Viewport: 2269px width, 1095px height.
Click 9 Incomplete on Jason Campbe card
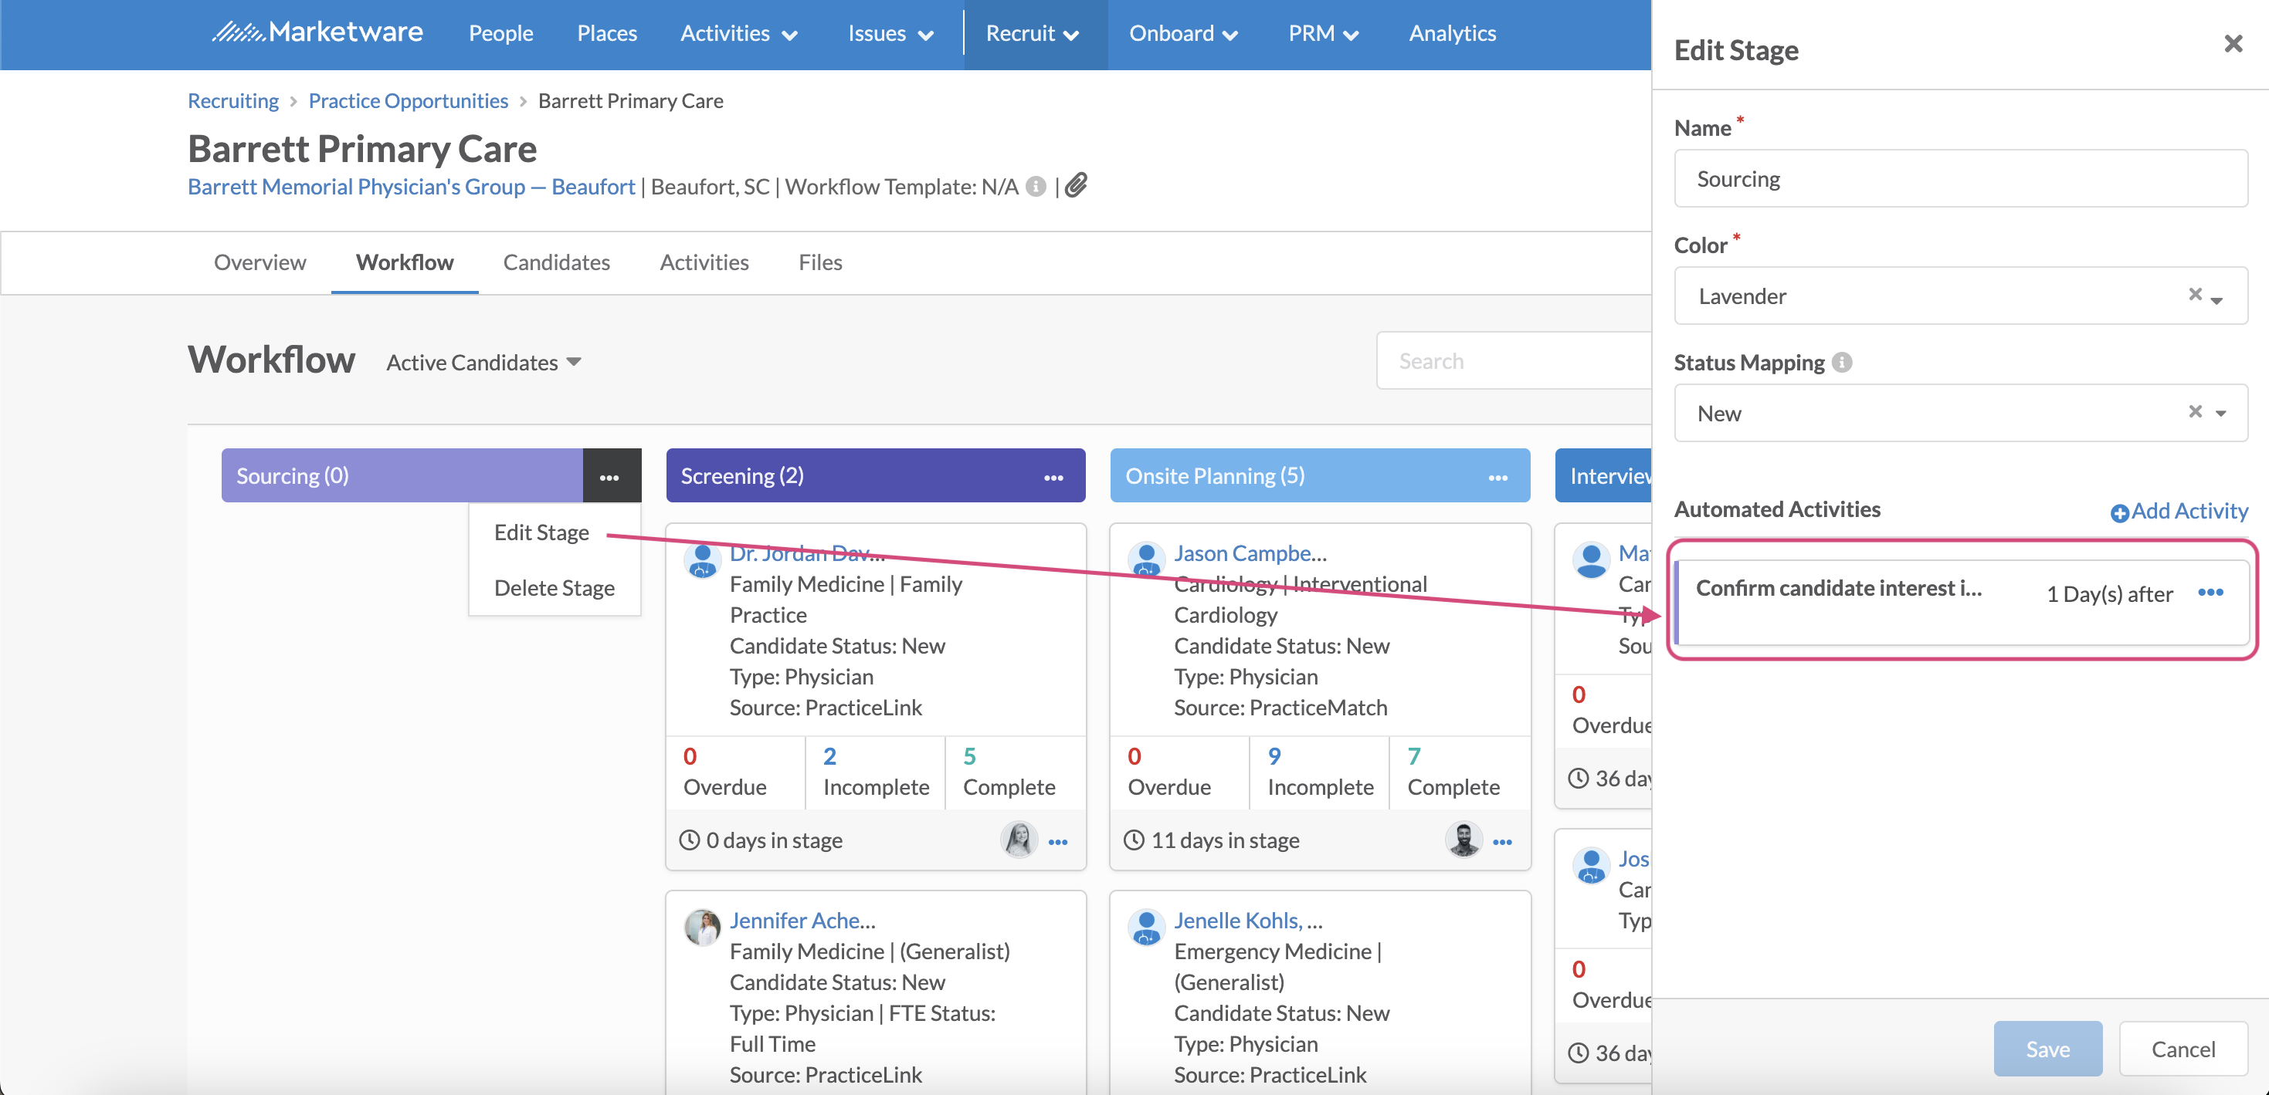click(1320, 771)
